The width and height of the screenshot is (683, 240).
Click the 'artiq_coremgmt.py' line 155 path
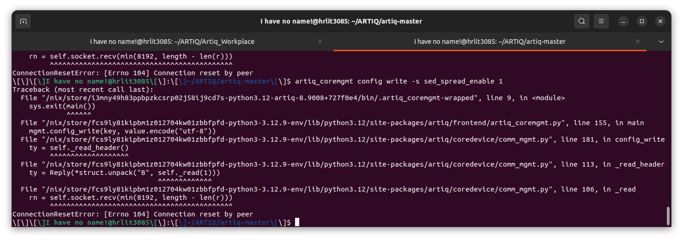point(332,123)
